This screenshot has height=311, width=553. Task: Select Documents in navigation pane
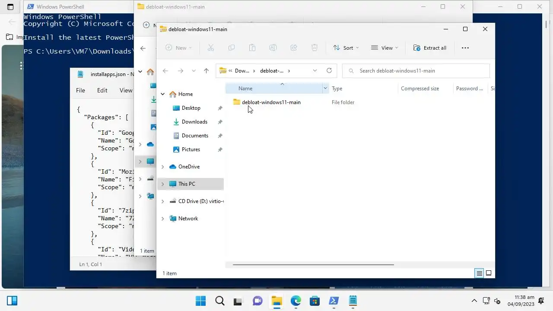tap(195, 136)
